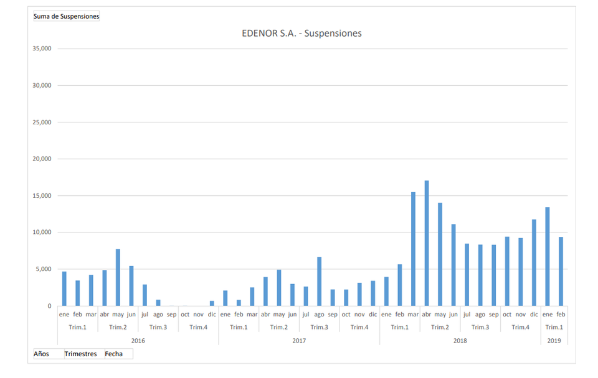Click Trim.3 label under 2017
Viewport: 598px width, 378px height.
pos(319,328)
